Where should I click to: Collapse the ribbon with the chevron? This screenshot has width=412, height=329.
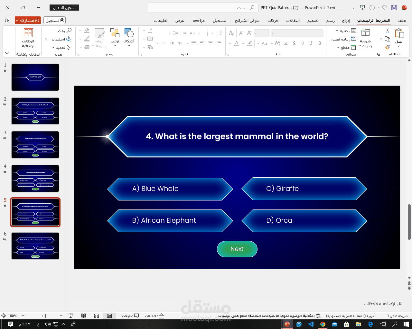[7, 53]
